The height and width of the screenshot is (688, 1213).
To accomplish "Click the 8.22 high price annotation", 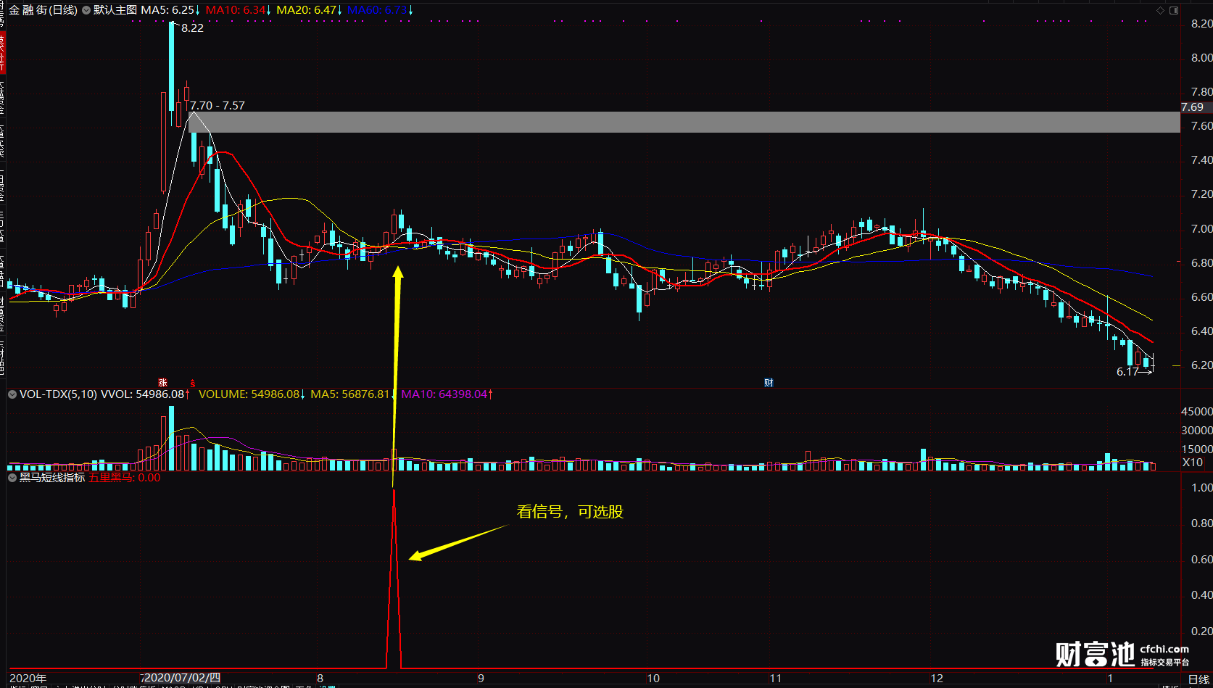I will 192,28.
